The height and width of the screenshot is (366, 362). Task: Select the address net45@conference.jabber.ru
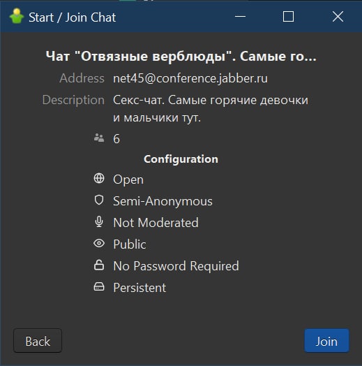click(190, 78)
